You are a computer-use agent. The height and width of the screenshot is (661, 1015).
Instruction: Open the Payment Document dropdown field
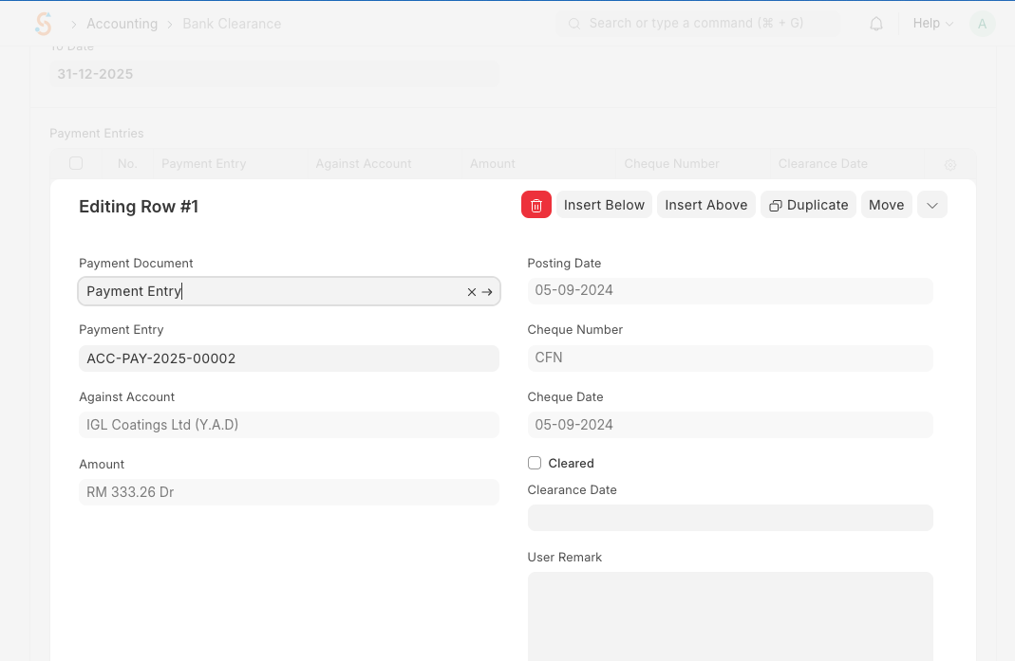point(271,291)
